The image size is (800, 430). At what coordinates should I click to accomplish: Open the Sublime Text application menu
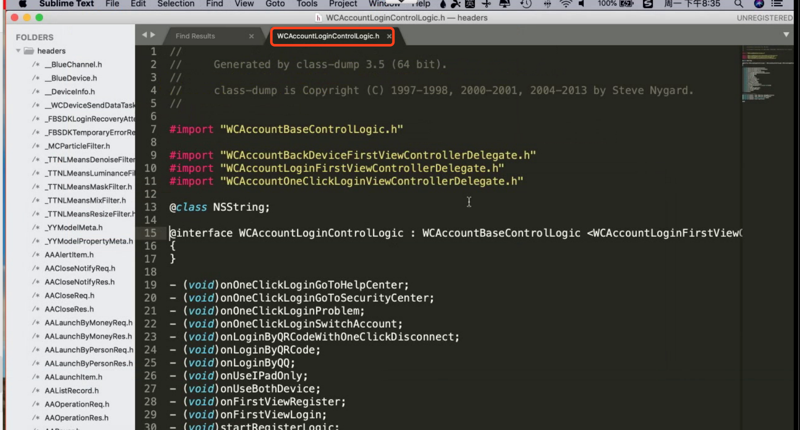click(x=67, y=4)
